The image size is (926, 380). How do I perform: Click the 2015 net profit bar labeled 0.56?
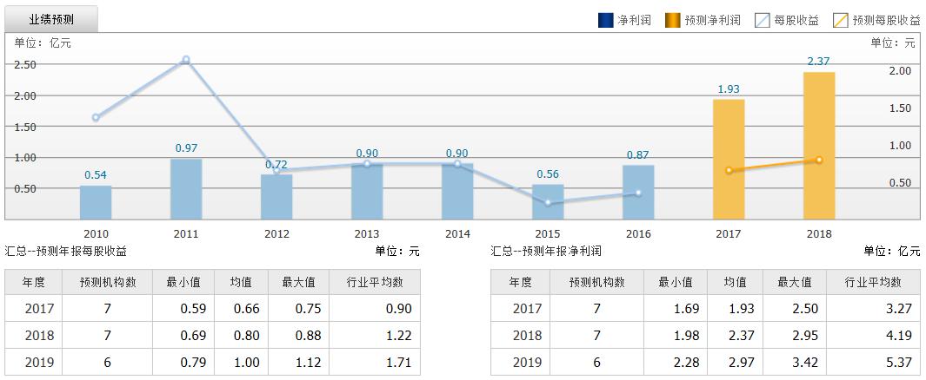pos(548,201)
